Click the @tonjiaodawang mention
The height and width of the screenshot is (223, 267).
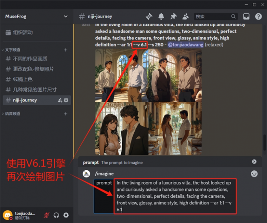pyautogui.click(x=185, y=45)
